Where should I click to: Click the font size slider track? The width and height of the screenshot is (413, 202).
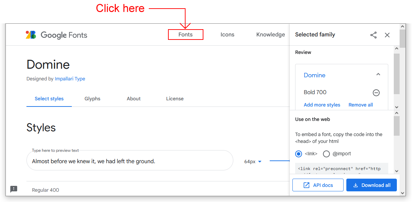click(x=280, y=160)
